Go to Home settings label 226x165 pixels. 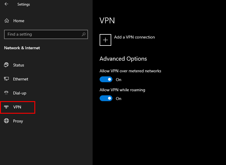tap(19, 21)
